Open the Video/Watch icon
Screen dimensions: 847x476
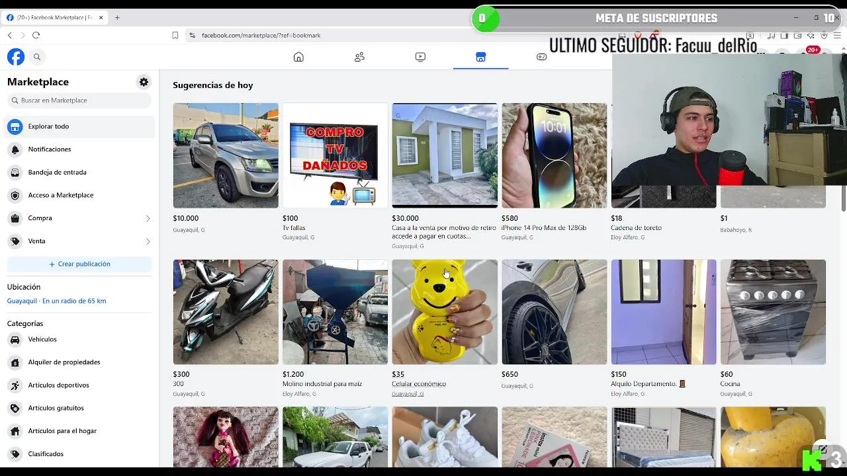tap(420, 57)
